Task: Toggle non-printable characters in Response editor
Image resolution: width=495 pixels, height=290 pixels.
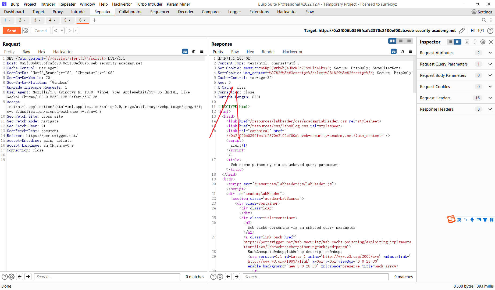Action: click(x=402, y=51)
